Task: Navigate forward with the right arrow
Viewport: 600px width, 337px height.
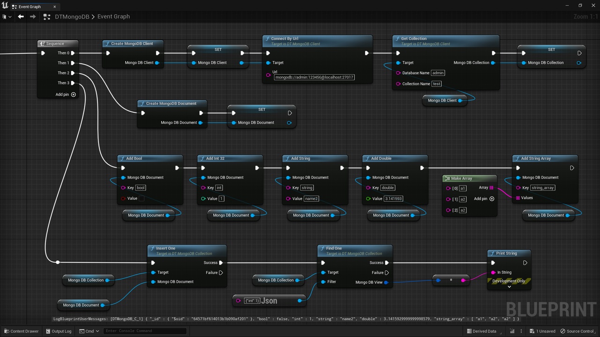Action: point(32,16)
